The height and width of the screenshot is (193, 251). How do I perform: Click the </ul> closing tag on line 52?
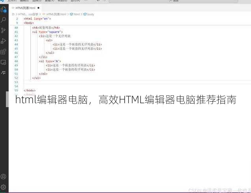coord(36,78)
